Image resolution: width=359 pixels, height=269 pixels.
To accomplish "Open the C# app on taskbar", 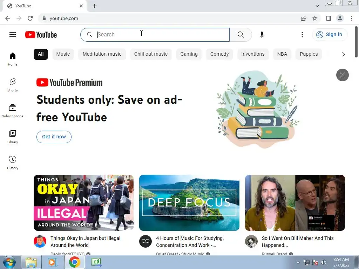I will pos(96,262).
